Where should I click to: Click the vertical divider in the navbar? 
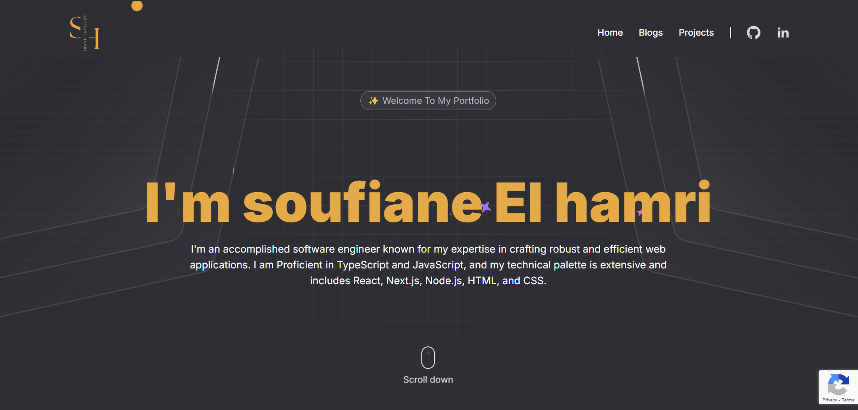730,32
